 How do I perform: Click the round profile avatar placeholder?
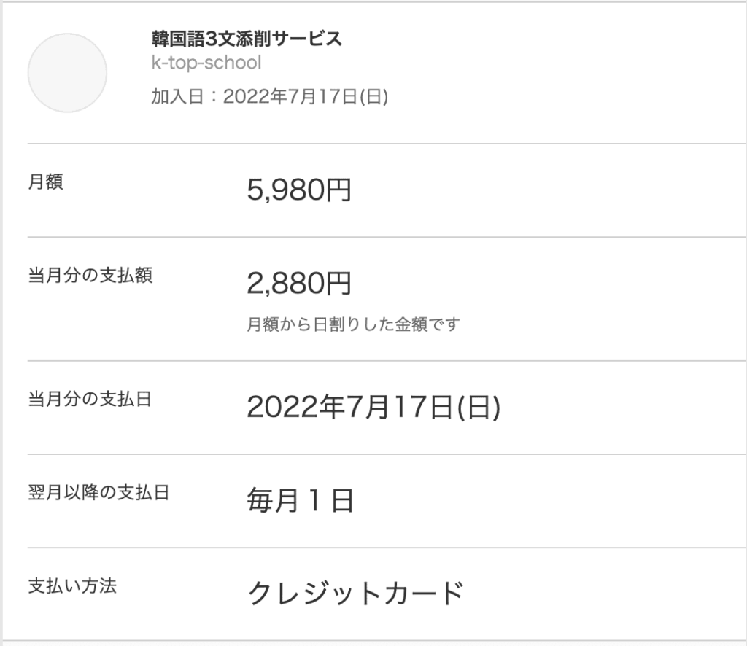pos(67,73)
